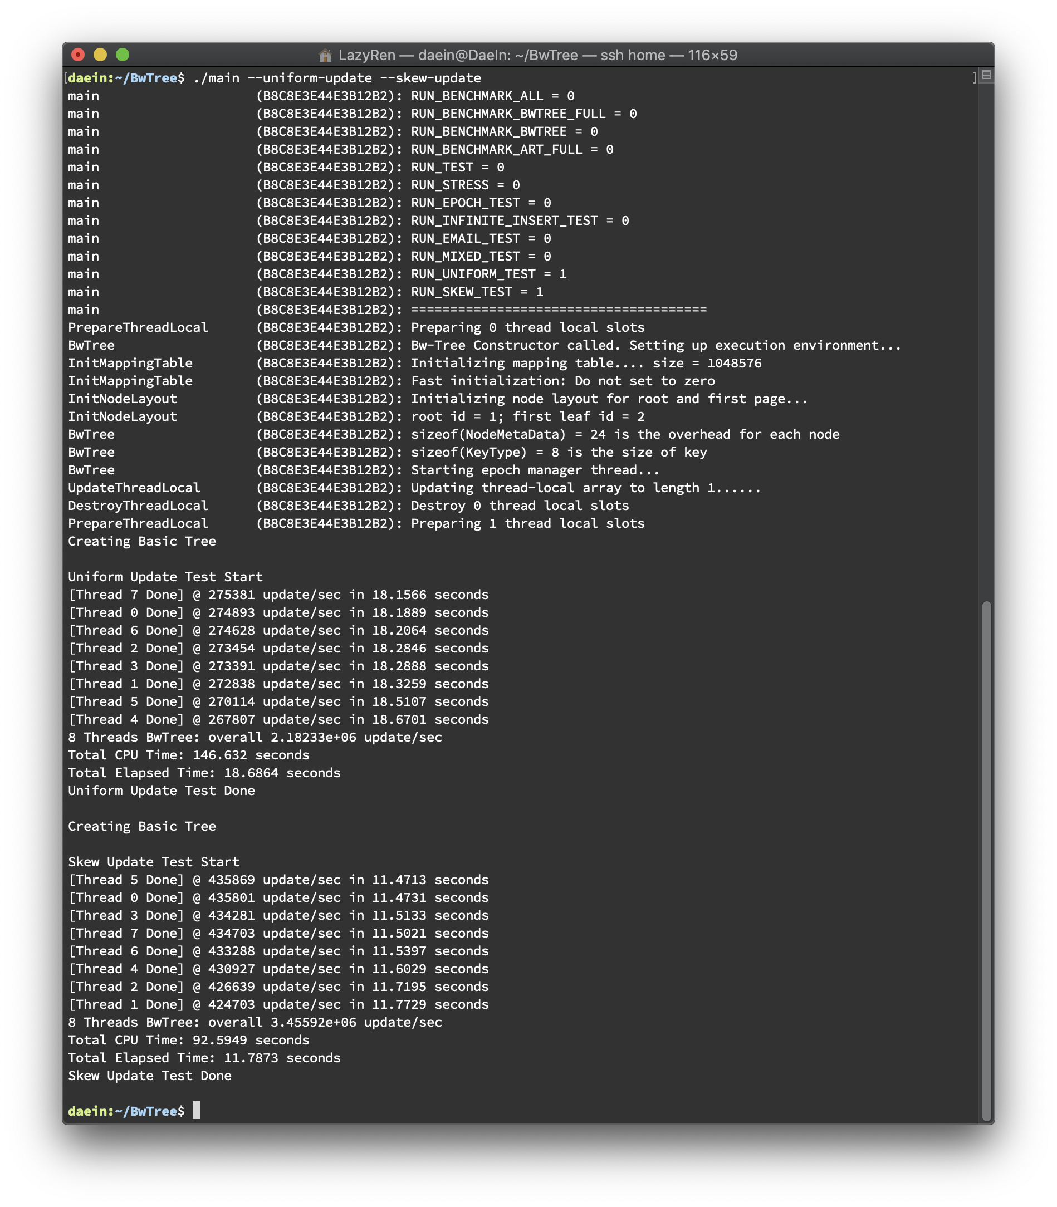Click the line '[Thread 2 Done] @ 273454 update/sec'
The image size is (1057, 1207).
click(279, 648)
